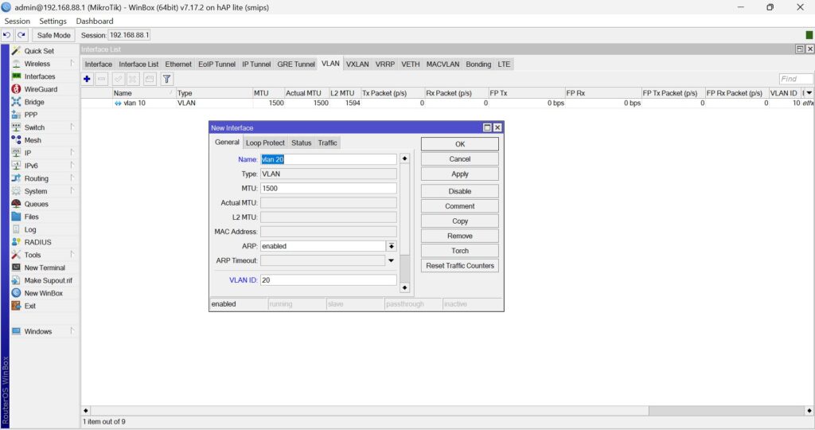815x430 pixels.
Task: Open the Session menu
Action: 18,21
